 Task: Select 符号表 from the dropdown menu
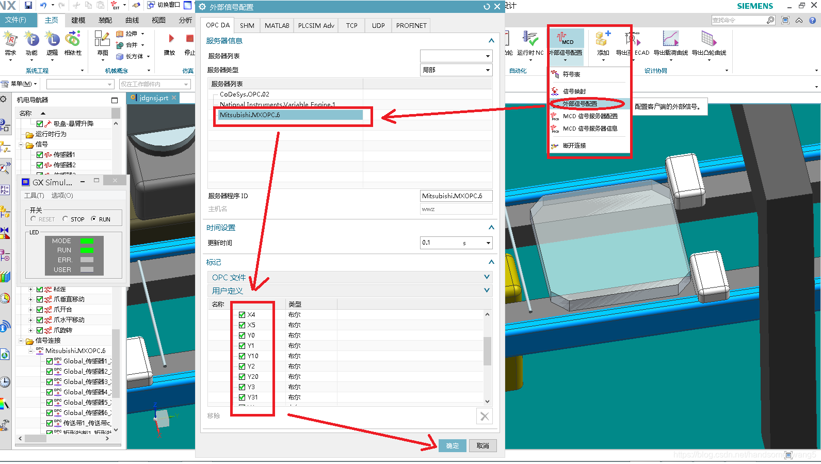click(571, 74)
